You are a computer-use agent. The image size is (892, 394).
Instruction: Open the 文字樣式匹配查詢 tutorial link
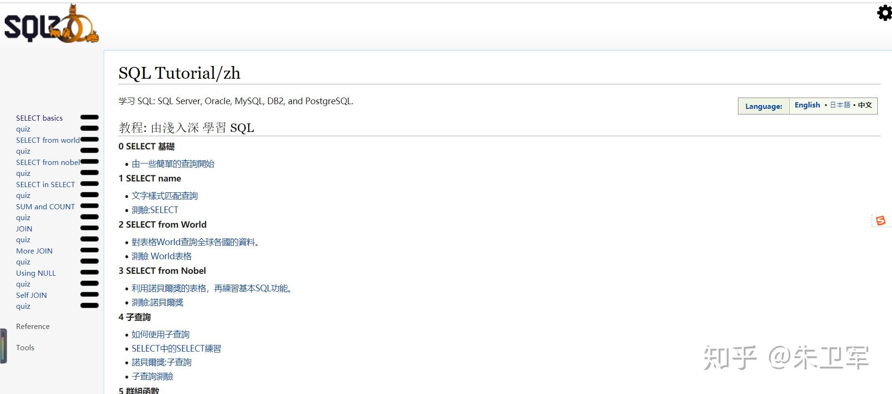[164, 196]
